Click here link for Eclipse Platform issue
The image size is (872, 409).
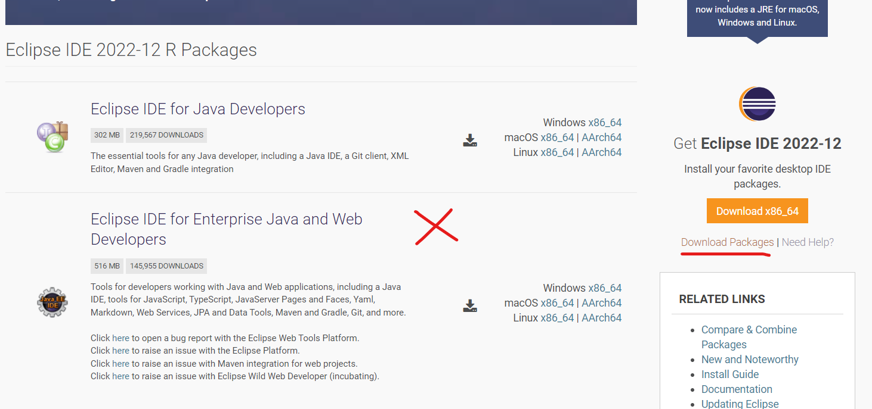click(120, 351)
